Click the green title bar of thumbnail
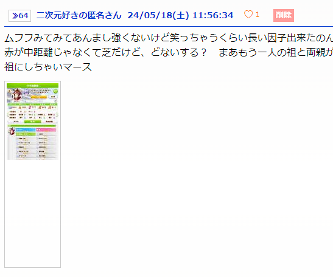The image size is (333, 277). click(x=32, y=86)
